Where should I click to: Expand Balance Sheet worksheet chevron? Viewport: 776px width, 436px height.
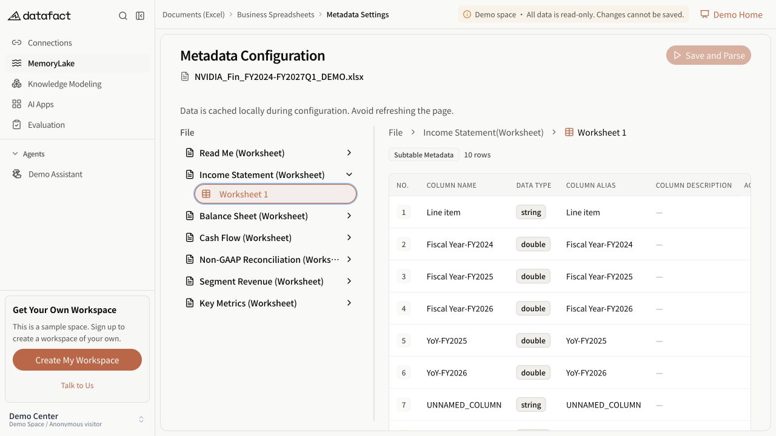click(349, 216)
